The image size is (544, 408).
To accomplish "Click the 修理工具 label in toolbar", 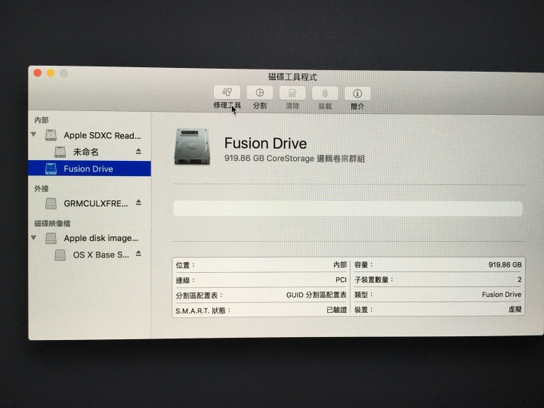I will [x=227, y=105].
